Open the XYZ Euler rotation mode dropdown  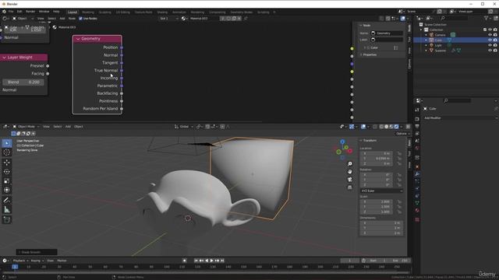click(382, 191)
